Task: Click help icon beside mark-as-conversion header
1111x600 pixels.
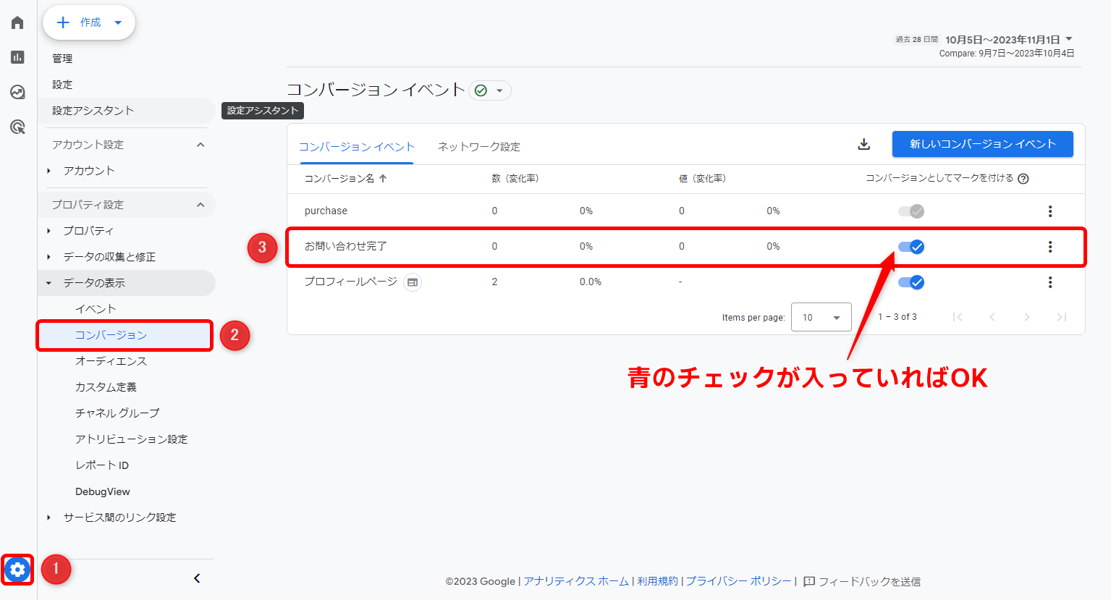Action: pyautogui.click(x=1023, y=179)
